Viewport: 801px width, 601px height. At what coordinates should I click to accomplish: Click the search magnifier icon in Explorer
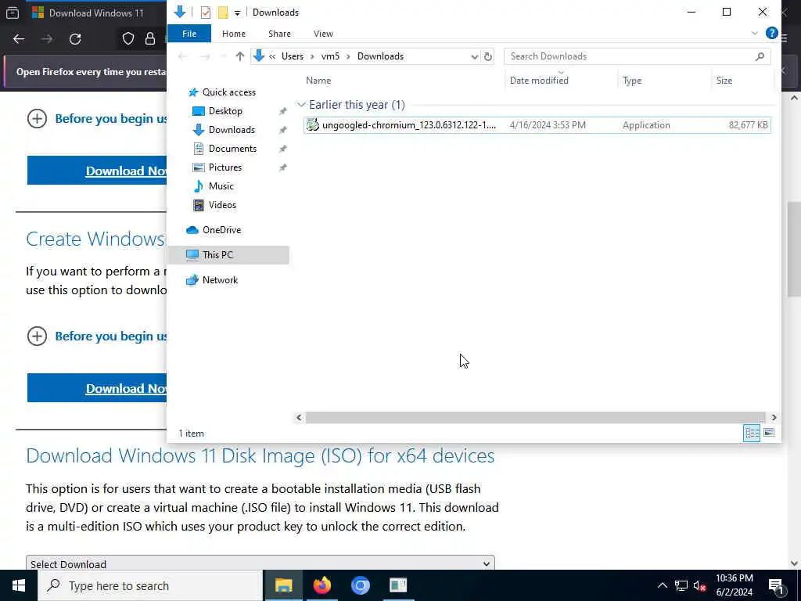(x=760, y=56)
